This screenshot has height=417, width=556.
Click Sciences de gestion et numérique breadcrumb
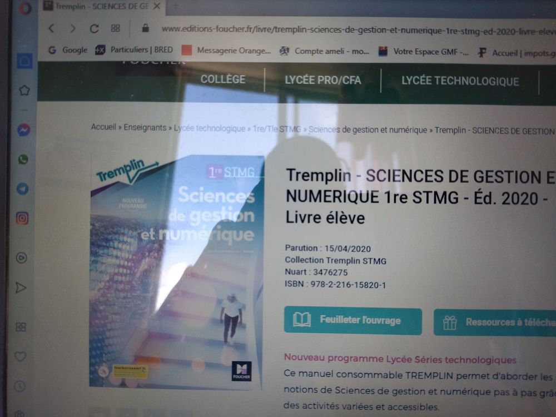(368, 130)
